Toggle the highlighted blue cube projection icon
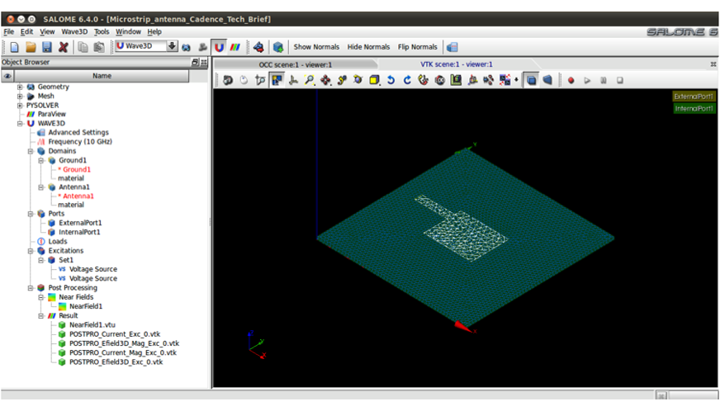The height and width of the screenshot is (411, 720). pyautogui.click(x=531, y=80)
